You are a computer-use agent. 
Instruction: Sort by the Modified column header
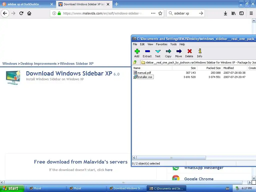[x=234, y=68]
